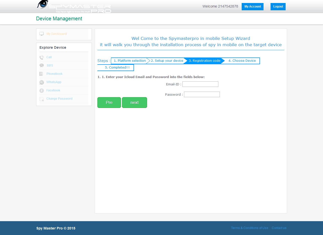
Task: Click the green Pre button
Action: coord(109,102)
